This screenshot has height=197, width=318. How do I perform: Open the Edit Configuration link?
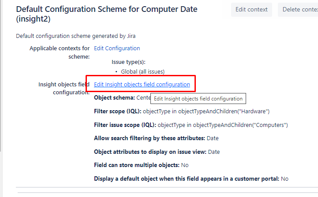(x=117, y=48)
